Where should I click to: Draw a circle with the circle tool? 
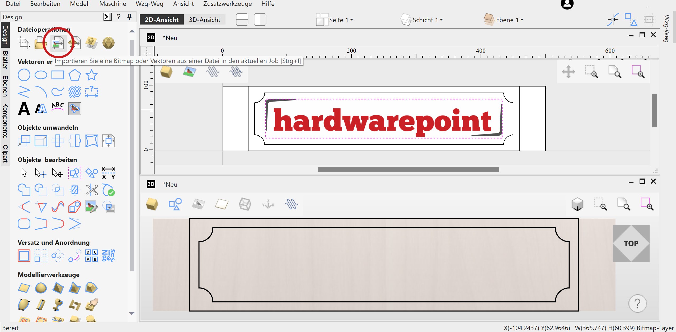tap(24, 75)
